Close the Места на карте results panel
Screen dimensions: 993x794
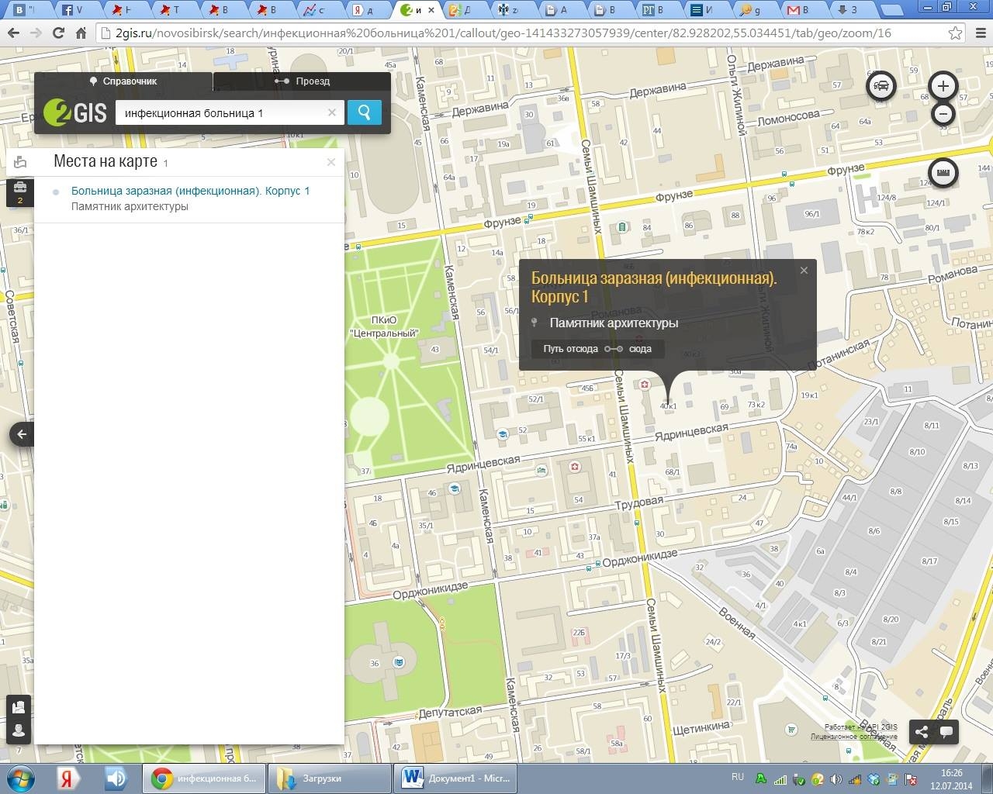pyautogui.click(x=331, y=162)
